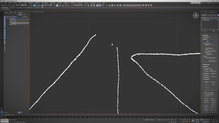
Task: Switch to the Freeform ribbon tab
Action: pos(12,8)
